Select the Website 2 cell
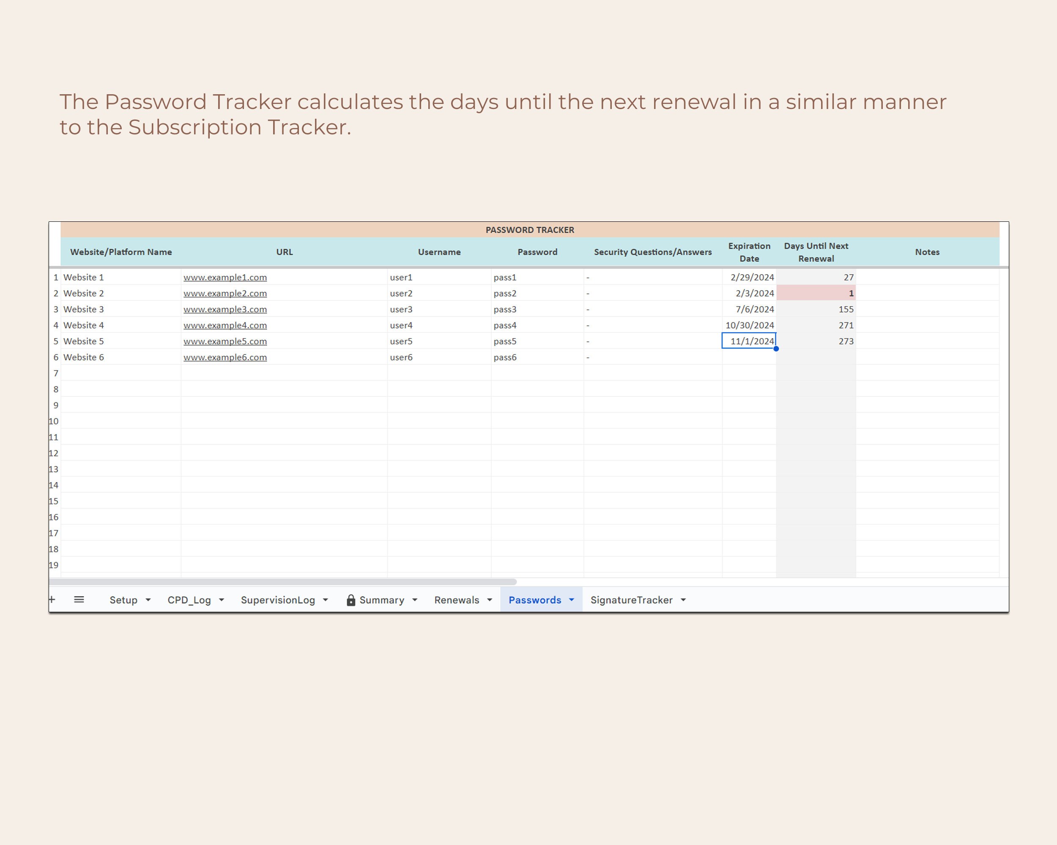Screen dimensions: 1057x845 (84, 293)
